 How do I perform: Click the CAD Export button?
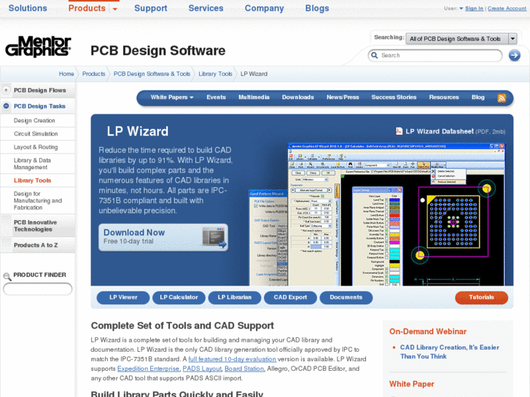point(290,297)
